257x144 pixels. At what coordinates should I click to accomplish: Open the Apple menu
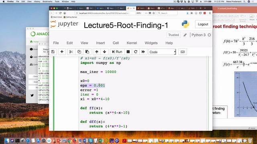(x=4, y=2)
